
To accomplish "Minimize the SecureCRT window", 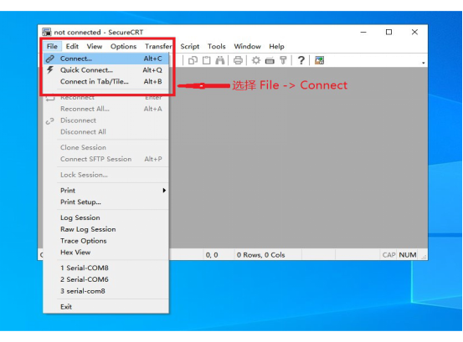I will point(363,32).
